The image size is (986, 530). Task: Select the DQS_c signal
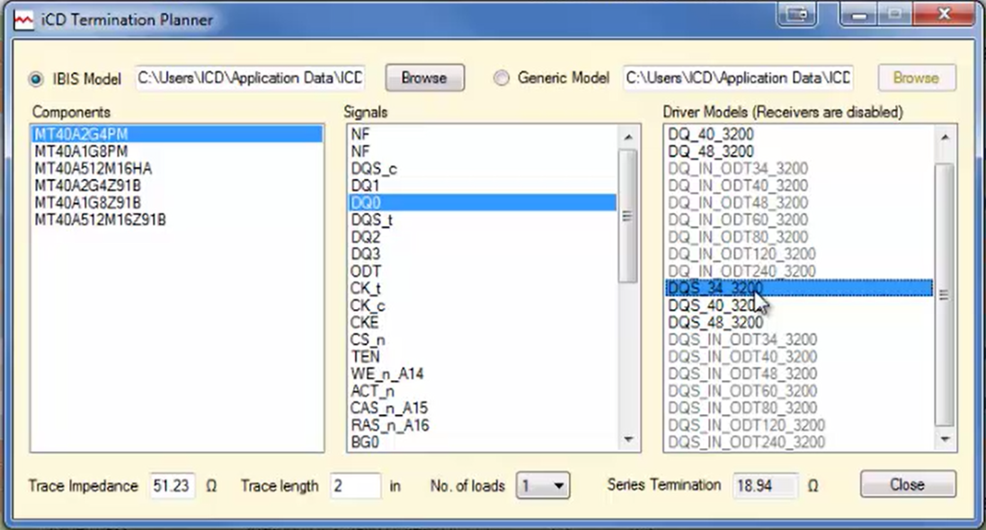point(483,169)
